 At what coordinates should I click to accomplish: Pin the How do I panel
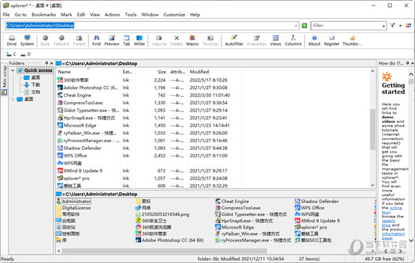point(407,63)
